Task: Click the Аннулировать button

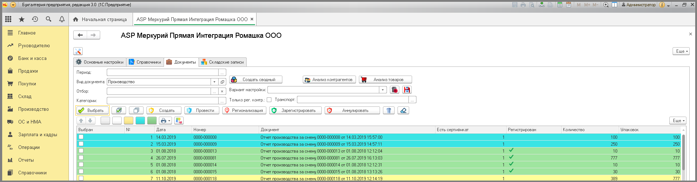Action: [x=352, y=110]
